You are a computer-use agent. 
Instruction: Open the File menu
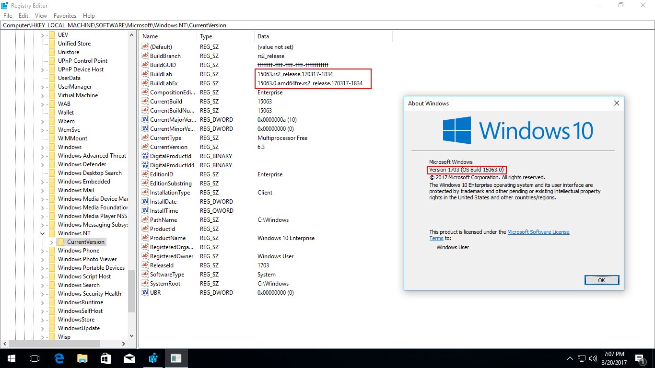tap(8, 16)
